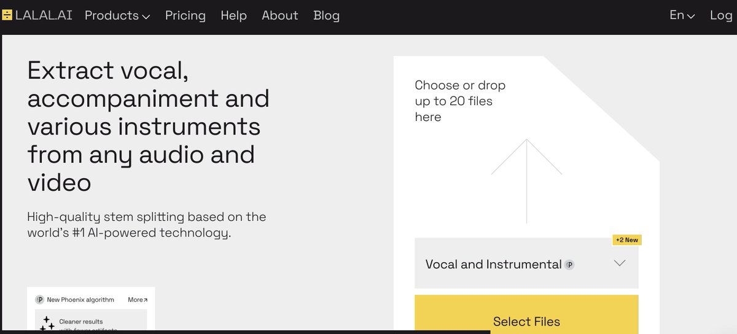The width and height of the screenshot is (737, 334).
Task: Click the sparkles icon beside Cleaner results
Action: coord(47,324)
